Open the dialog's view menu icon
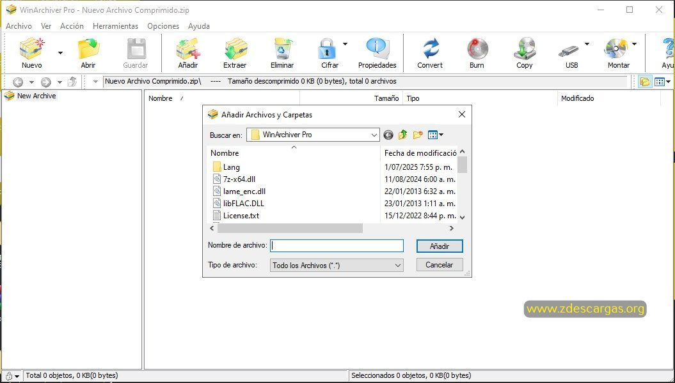The image size is (675, 383). (x=436, y=135)
